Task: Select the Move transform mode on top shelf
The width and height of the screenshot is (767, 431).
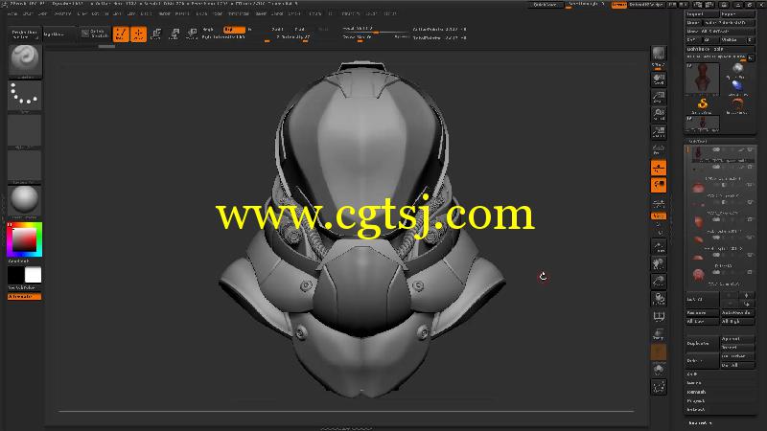Action: 156,34
